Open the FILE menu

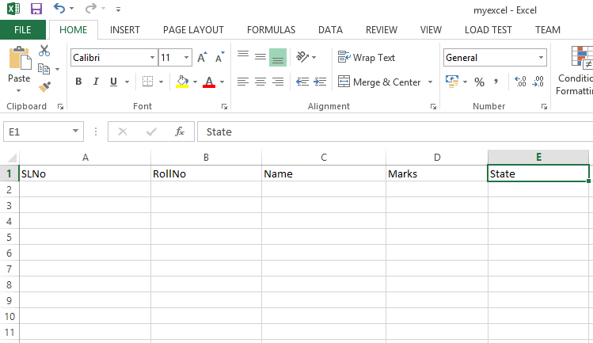22,30
